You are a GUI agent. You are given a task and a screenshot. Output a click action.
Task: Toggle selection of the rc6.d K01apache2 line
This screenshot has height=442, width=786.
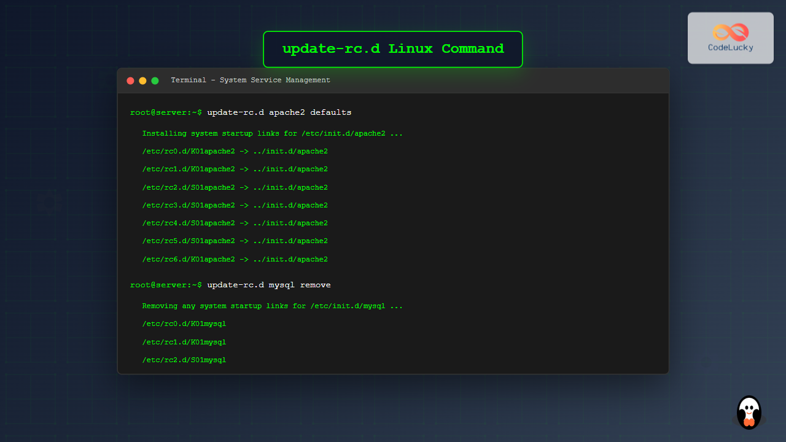[236, 258]
